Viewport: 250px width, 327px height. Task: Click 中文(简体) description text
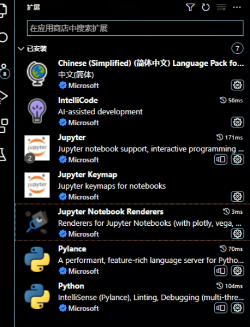pyautogui.click(x=76, y=75)
